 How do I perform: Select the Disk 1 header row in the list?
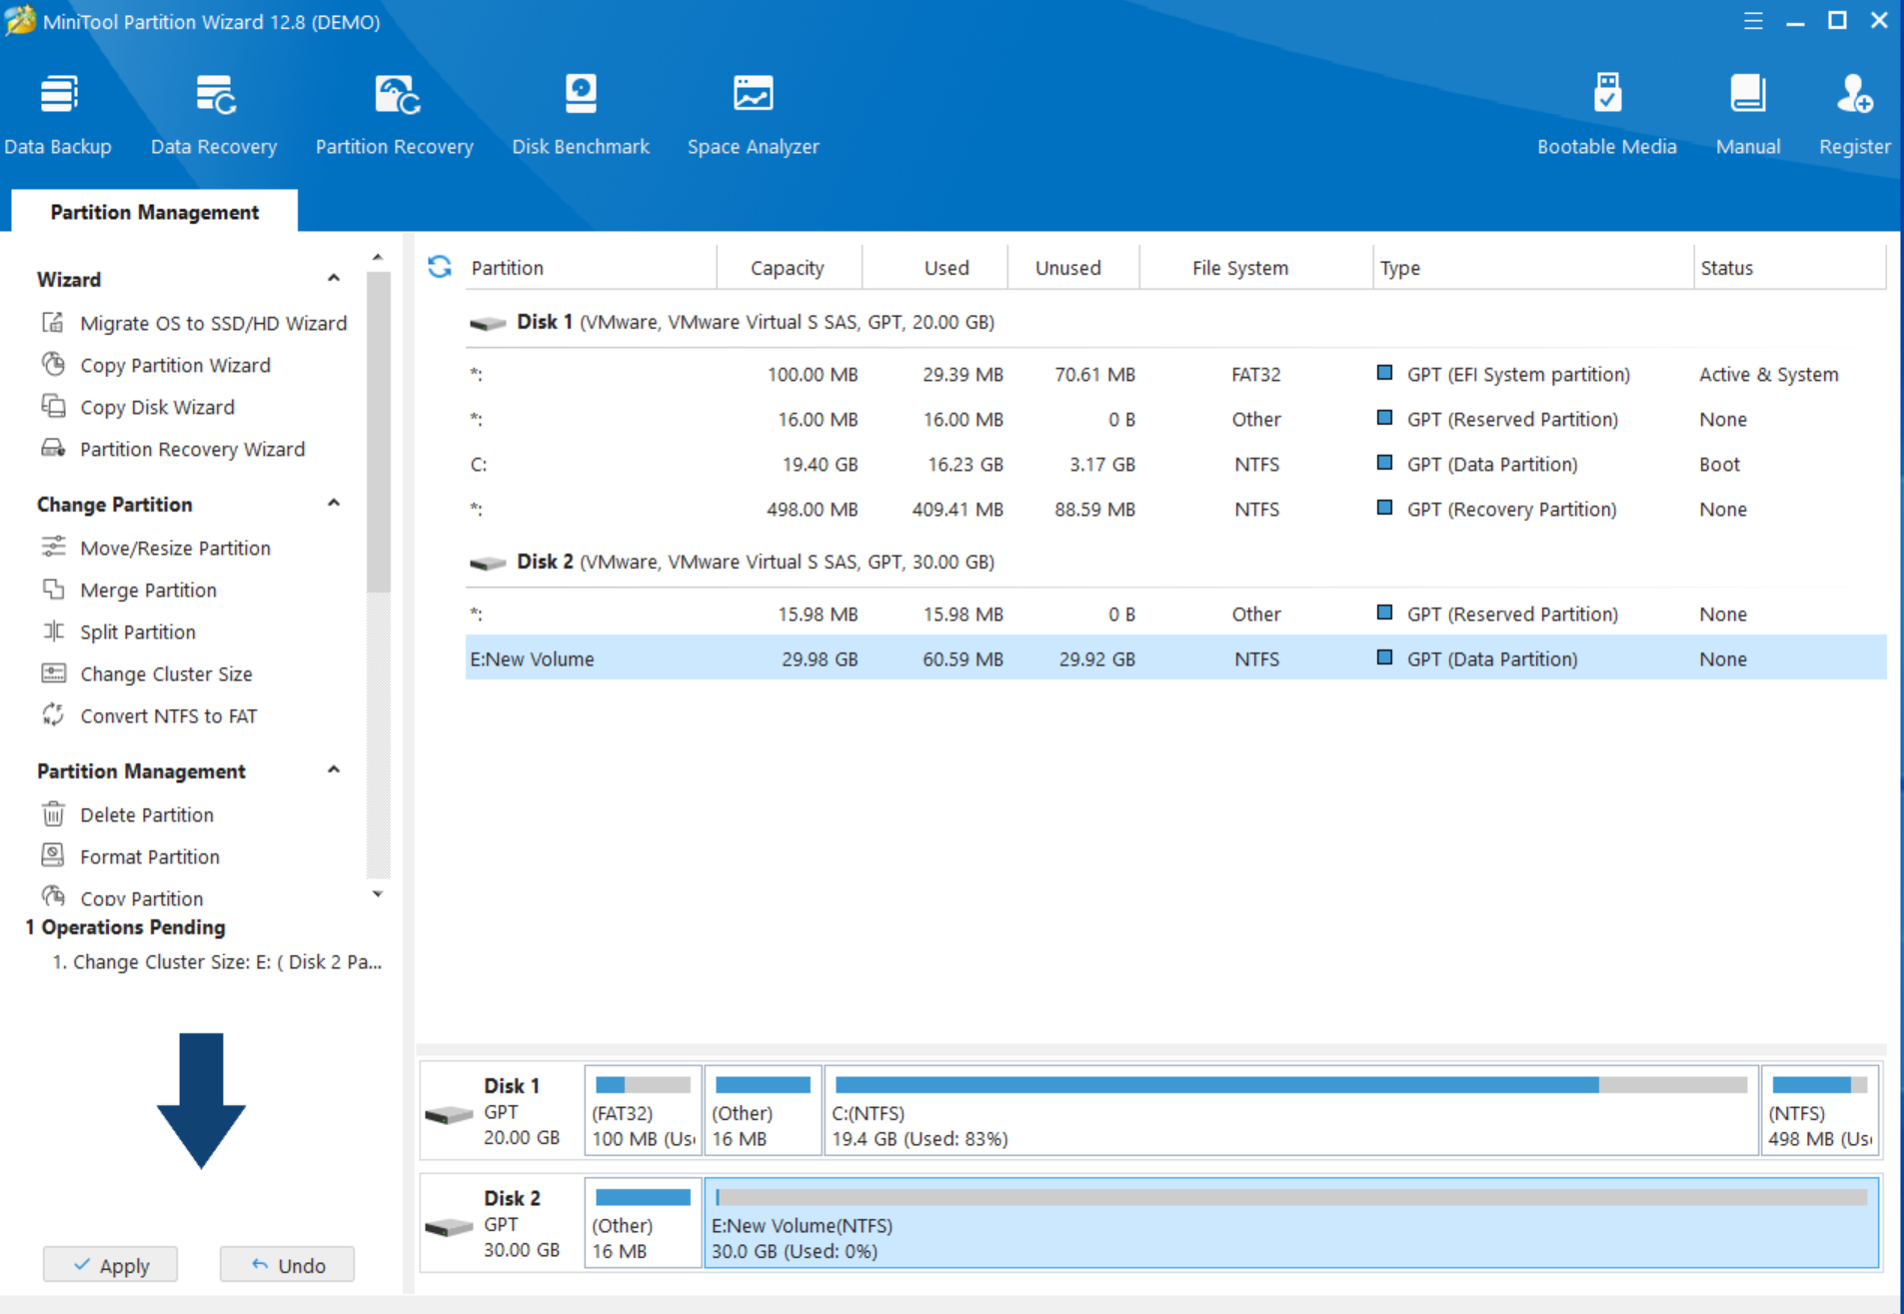click(x=1175, y=322)
